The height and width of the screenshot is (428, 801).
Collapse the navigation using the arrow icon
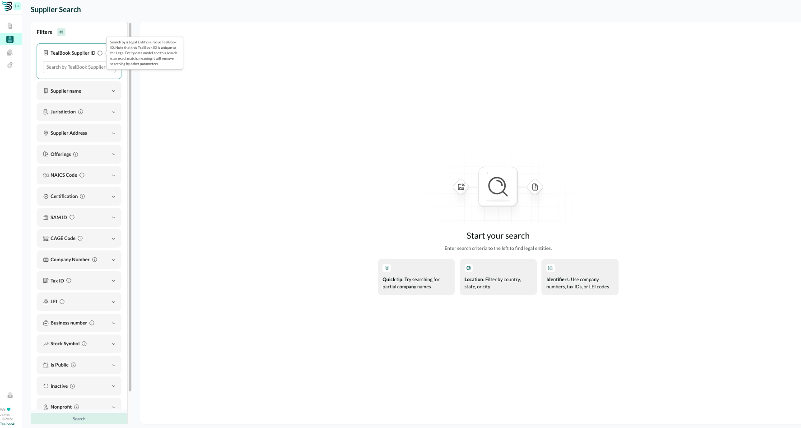[17, 6]
